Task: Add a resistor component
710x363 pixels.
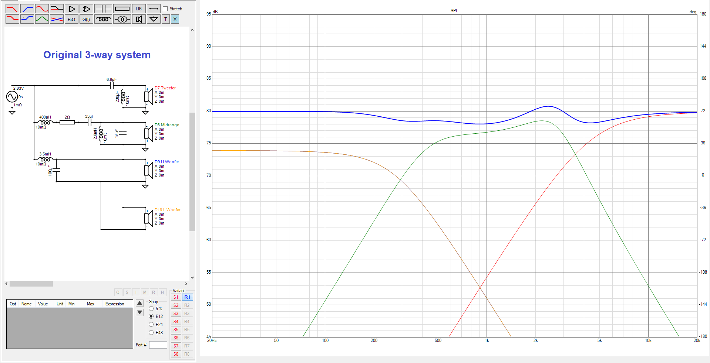Action: [122, 9]
